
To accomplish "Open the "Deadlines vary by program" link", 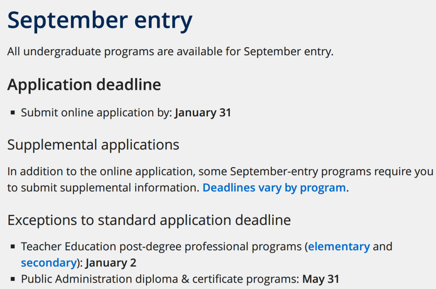I will 274,188.
